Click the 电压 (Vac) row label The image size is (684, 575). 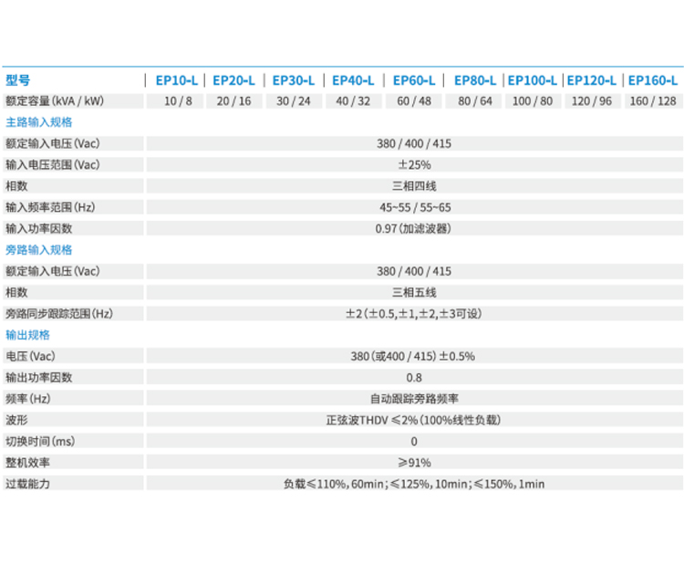30,356
